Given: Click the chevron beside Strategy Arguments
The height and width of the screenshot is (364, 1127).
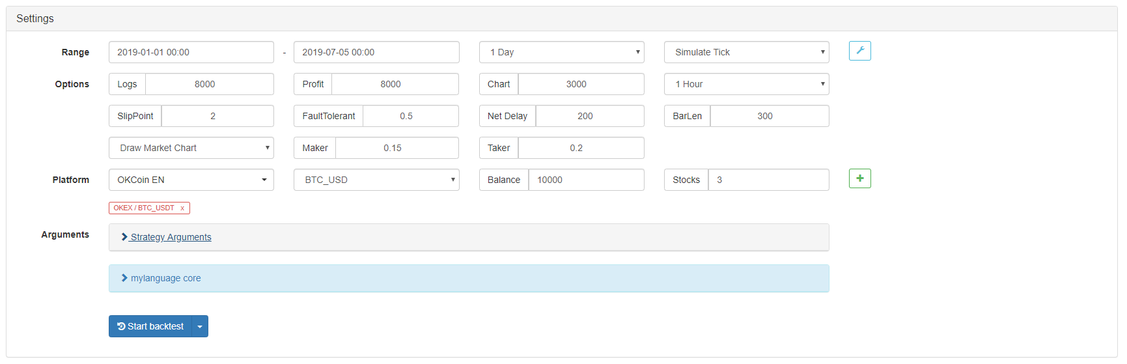Looking at the screenshot, I should pyautogui.click(x=124, y=237).
